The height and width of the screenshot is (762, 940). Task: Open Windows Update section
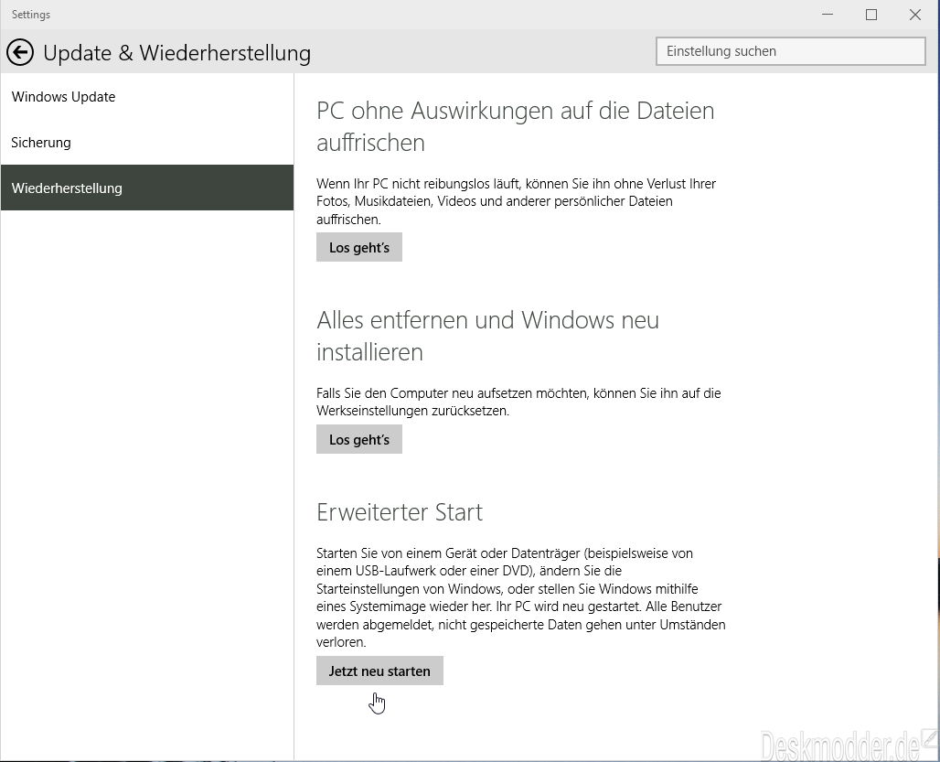(147, 97)
